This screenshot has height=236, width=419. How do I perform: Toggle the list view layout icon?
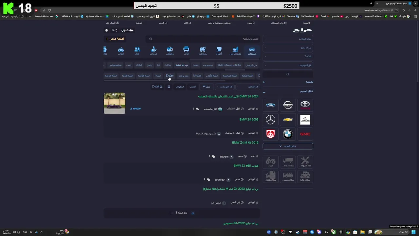click(x=169, y=87)
